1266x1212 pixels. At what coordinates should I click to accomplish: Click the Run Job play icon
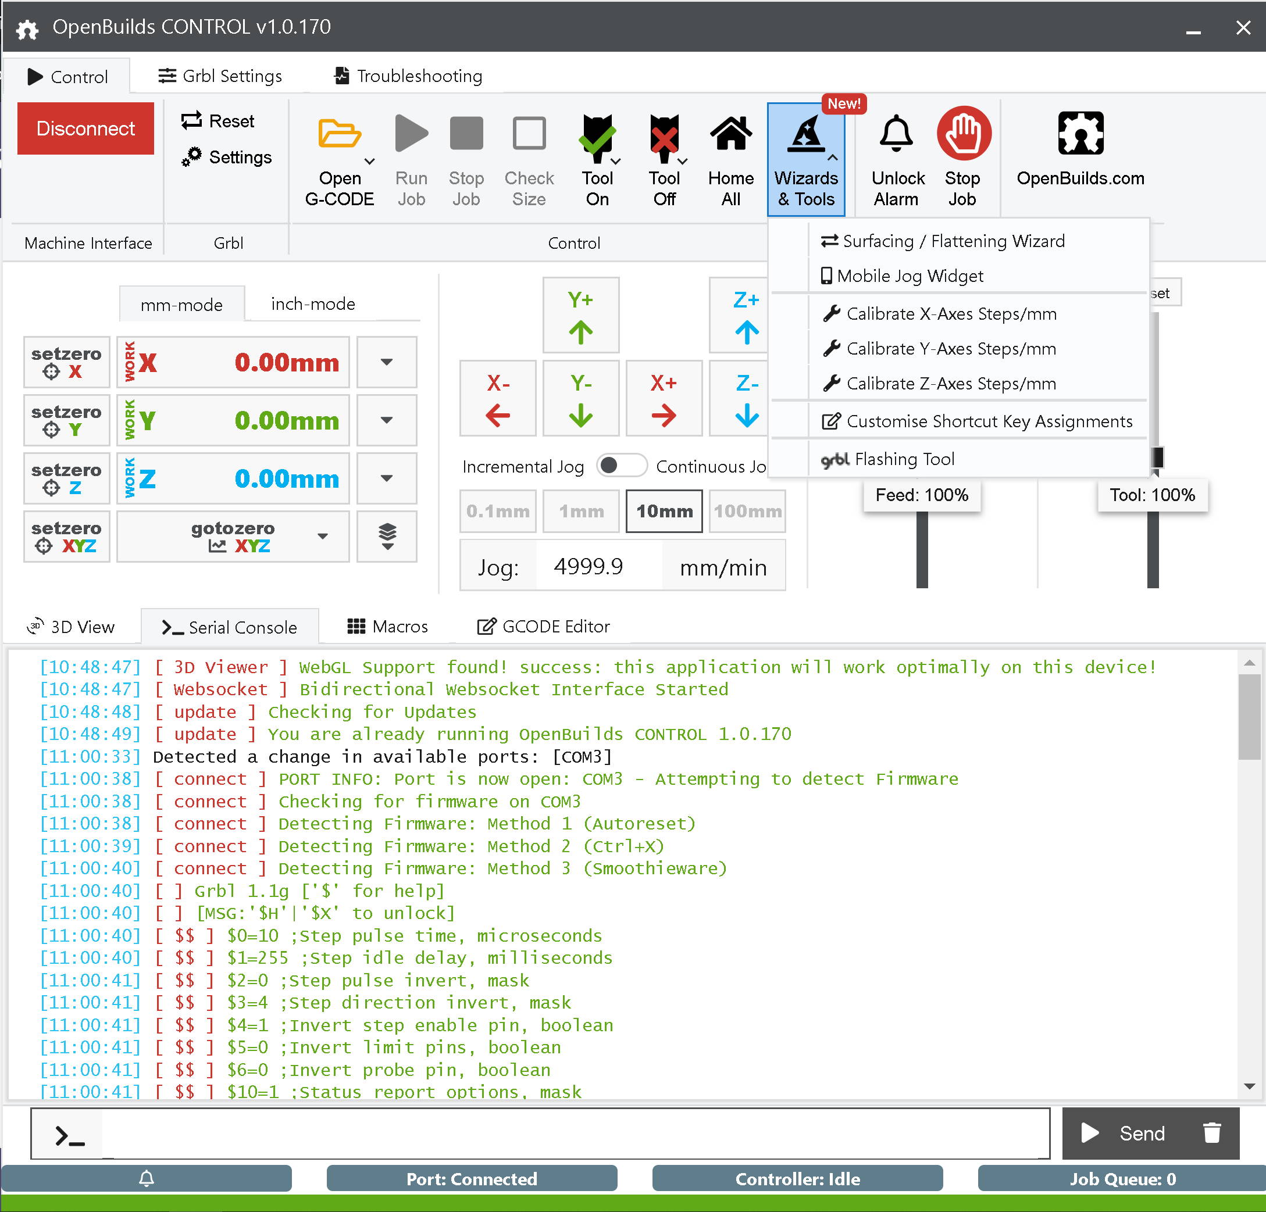click(412, 133)
